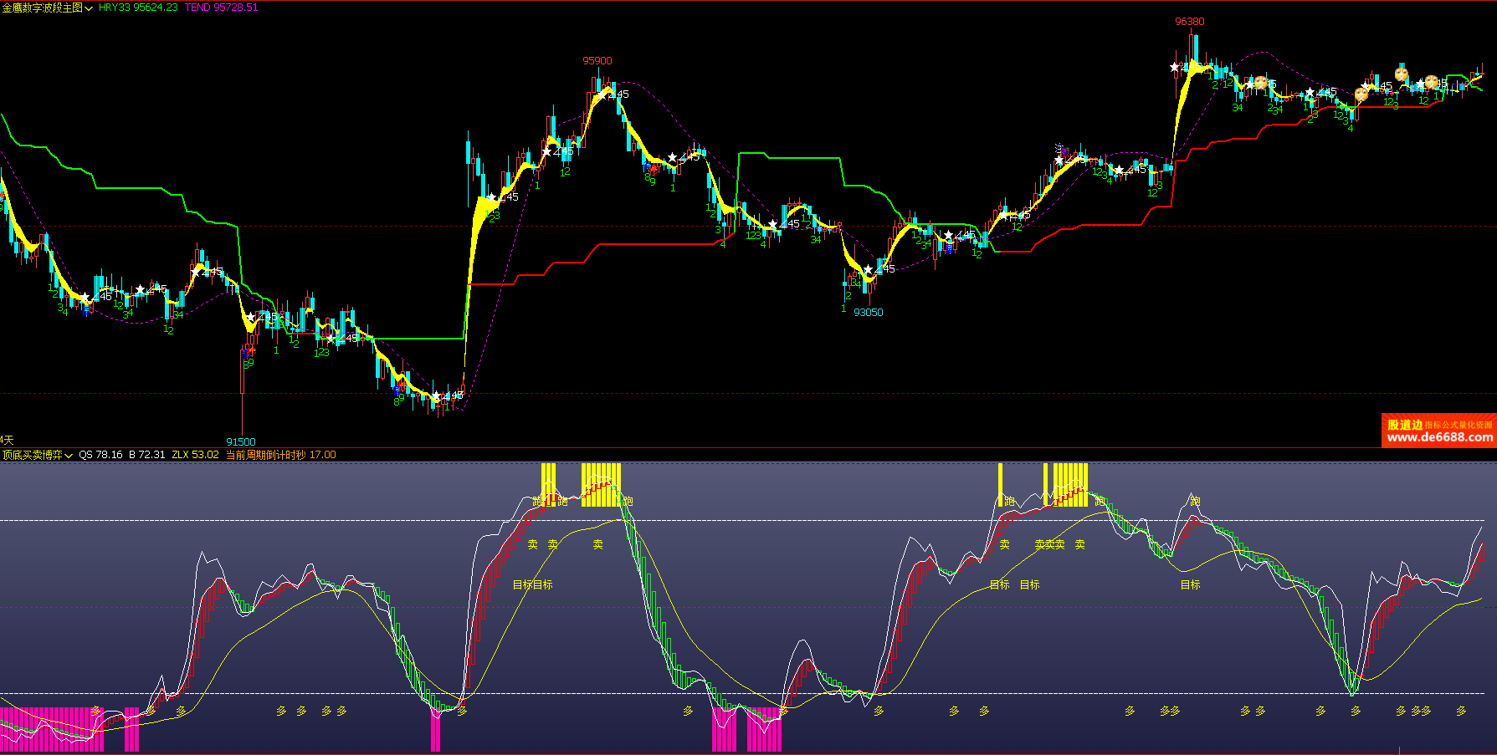Click the 96380 high price label
The height and width of the screenshot is (755, 1497).
click(x=1189, y=22)
